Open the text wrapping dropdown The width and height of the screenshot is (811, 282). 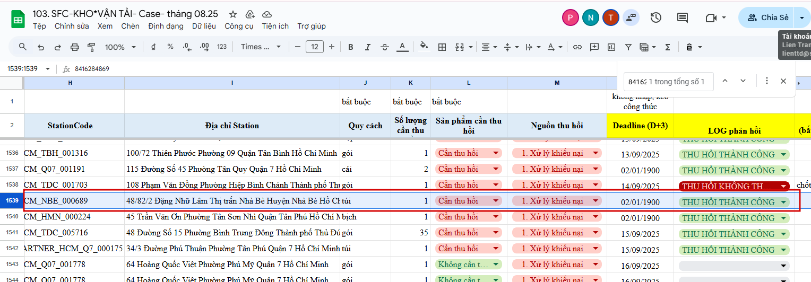click(532, 47)
